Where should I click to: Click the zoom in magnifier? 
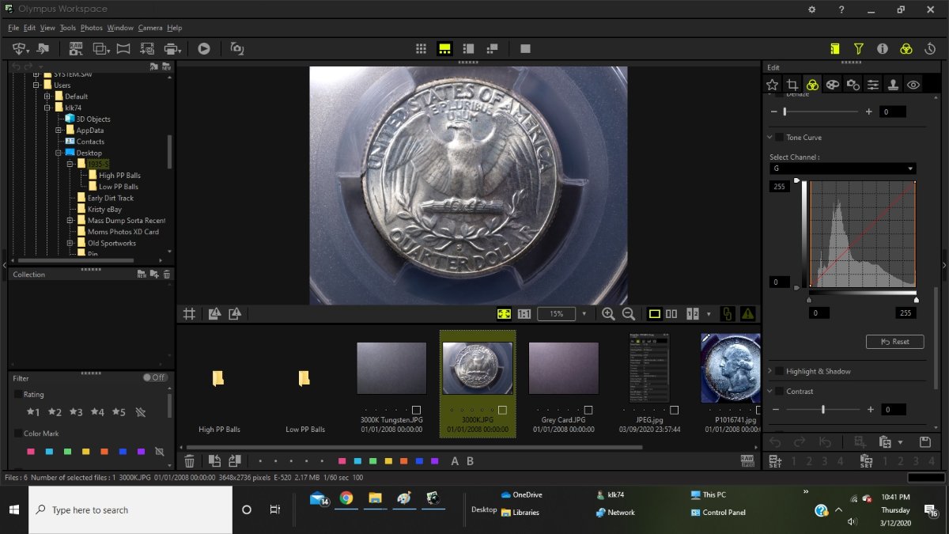pyautogui.click(x=608, y=313)
